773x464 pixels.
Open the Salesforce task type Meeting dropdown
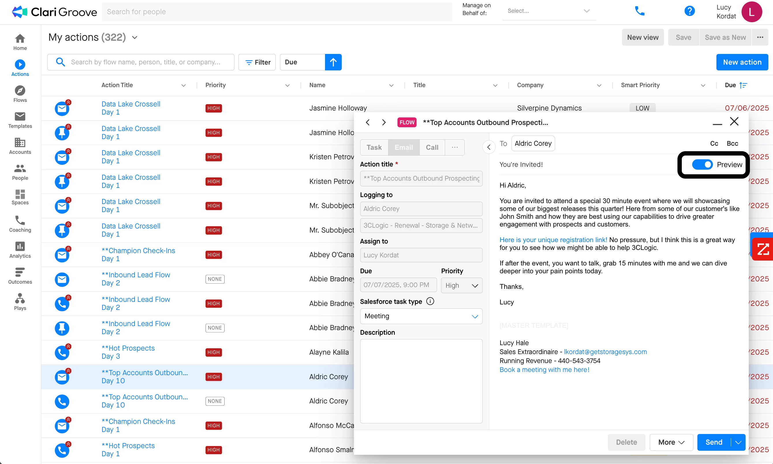click(x=421, y=316)
